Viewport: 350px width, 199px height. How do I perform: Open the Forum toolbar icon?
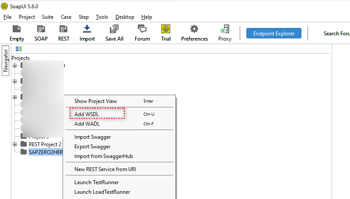click(x=142, y=29)
